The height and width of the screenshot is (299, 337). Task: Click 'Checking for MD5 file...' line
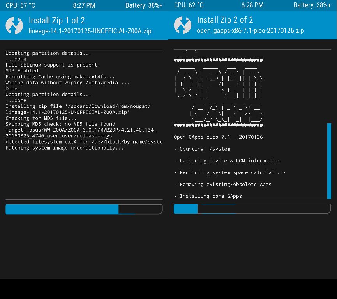click(41, 118)
